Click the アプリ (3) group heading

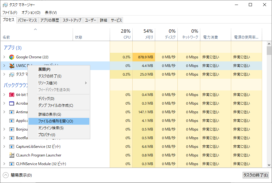click(13, 48)
